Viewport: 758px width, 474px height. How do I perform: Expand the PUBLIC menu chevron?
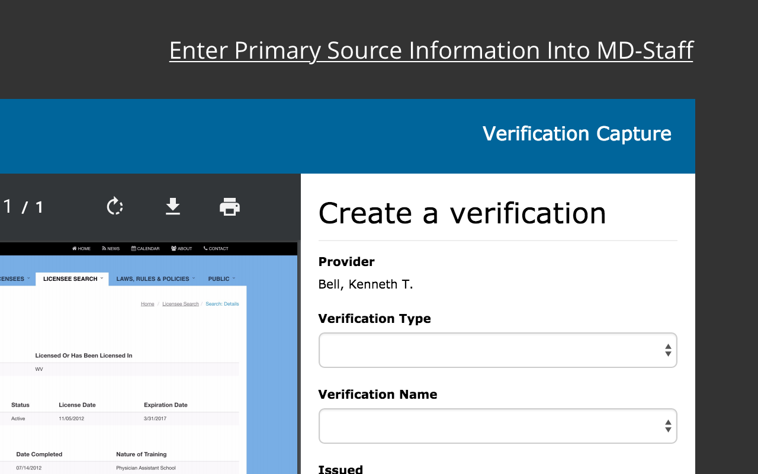[235, 278]
